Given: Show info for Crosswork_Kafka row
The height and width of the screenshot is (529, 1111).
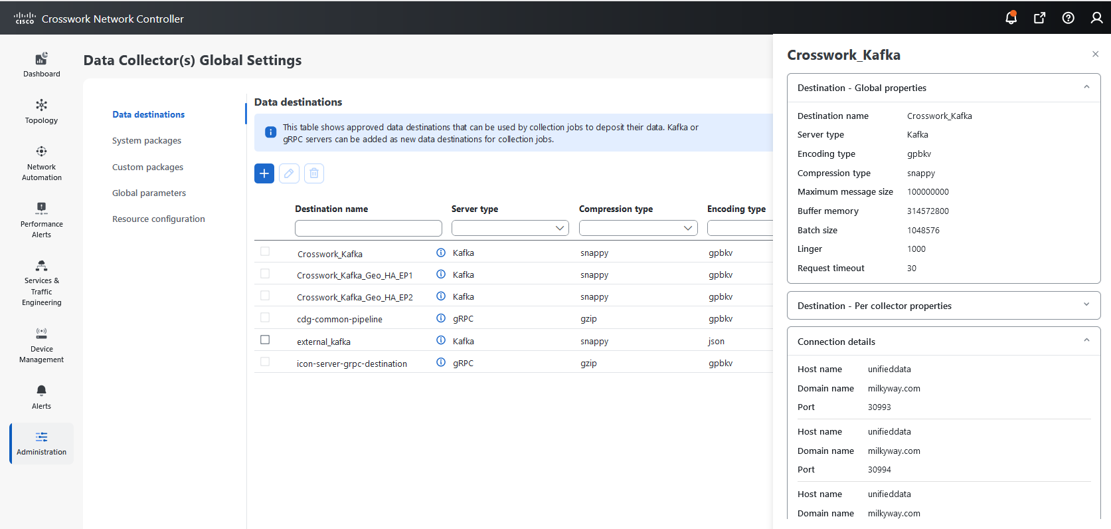Looking at the screenshot, I should pos(441,253).
